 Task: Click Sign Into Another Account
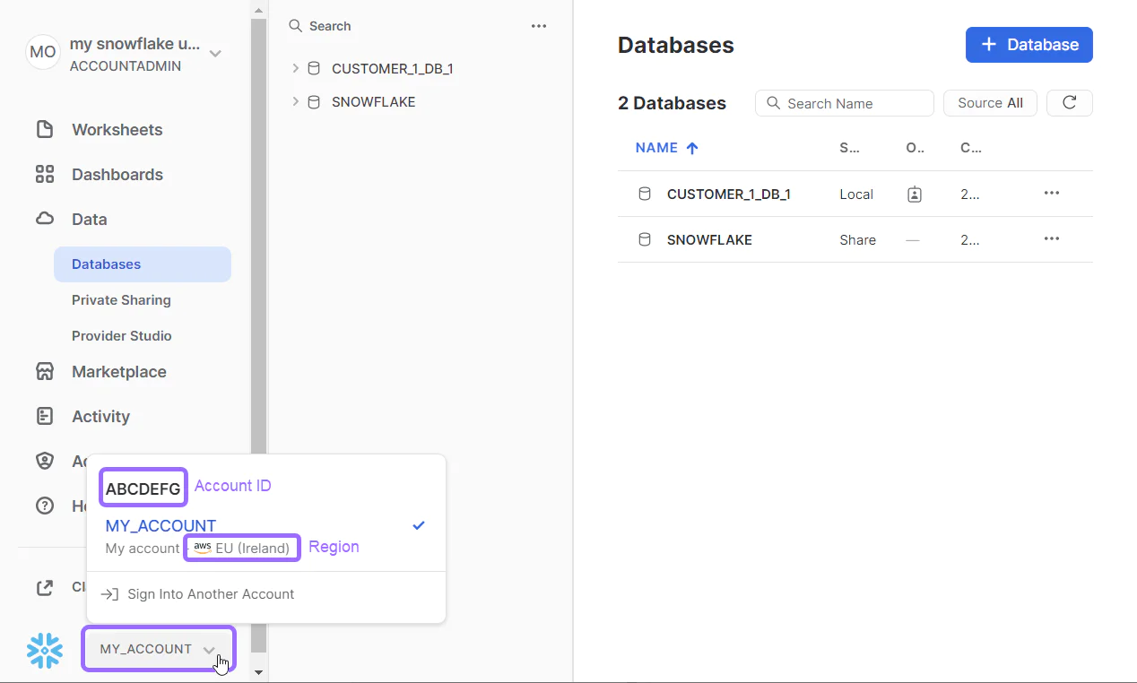(210, 594)
